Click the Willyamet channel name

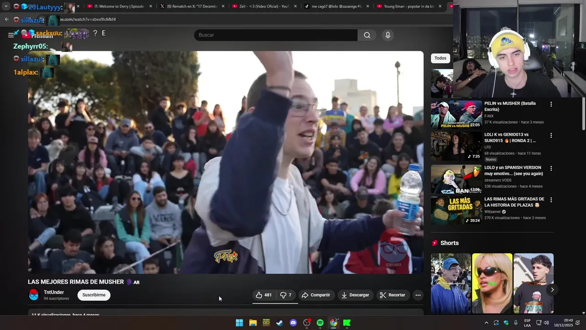pos(493,212)
